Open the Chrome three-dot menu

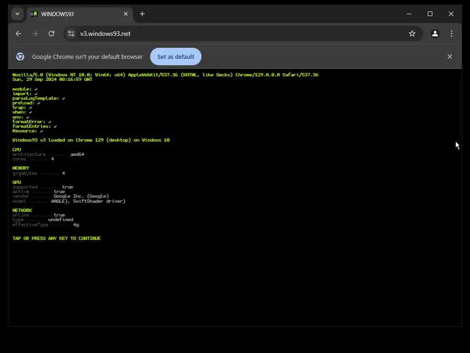(452, 34)
